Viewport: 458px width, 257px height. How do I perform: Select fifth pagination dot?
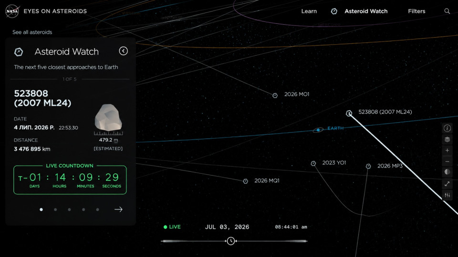point(97,209)
